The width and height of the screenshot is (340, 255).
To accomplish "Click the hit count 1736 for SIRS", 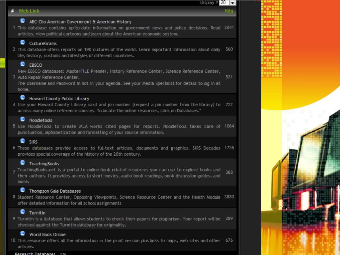I will pos(229,148).
